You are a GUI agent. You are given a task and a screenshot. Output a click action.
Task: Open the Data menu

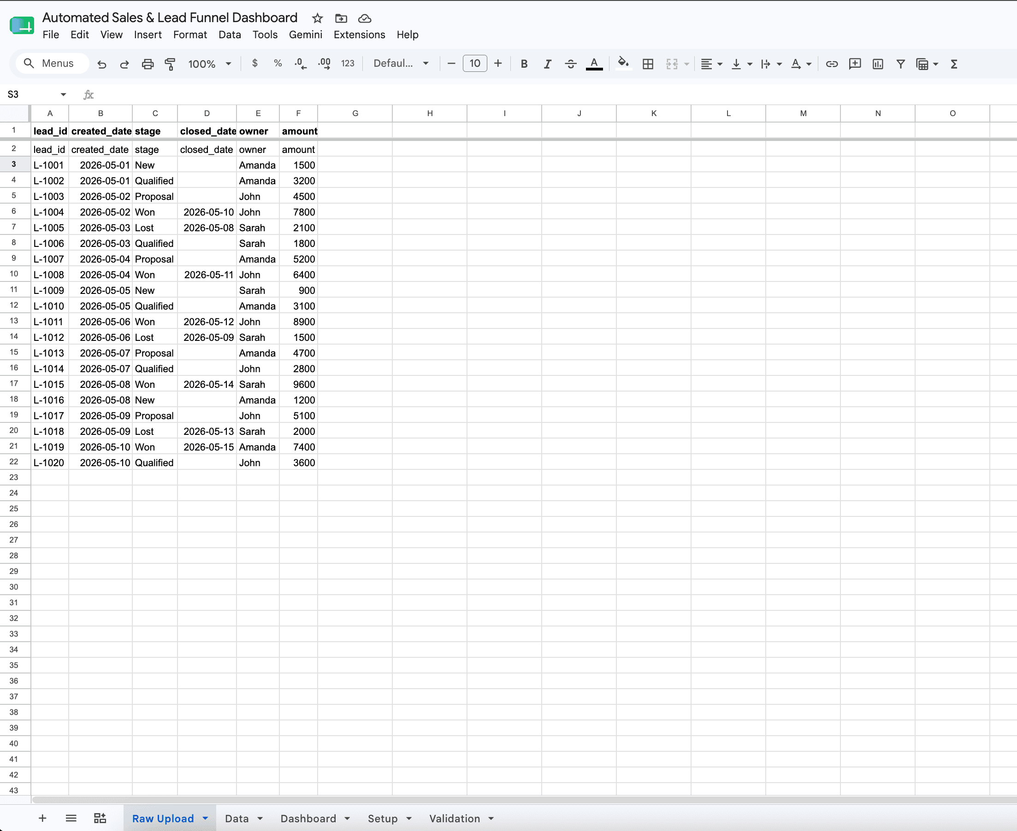tap(230, 35)
